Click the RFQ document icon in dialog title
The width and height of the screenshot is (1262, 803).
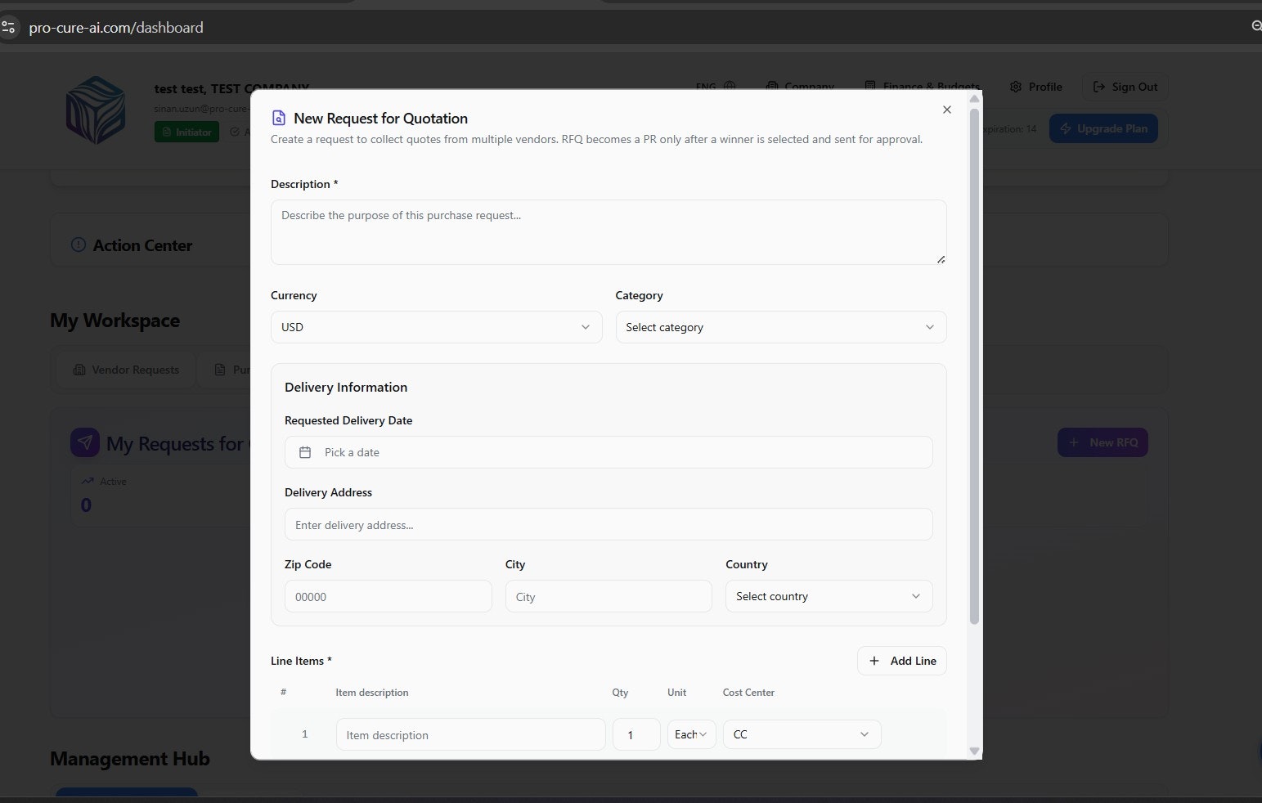279,118
